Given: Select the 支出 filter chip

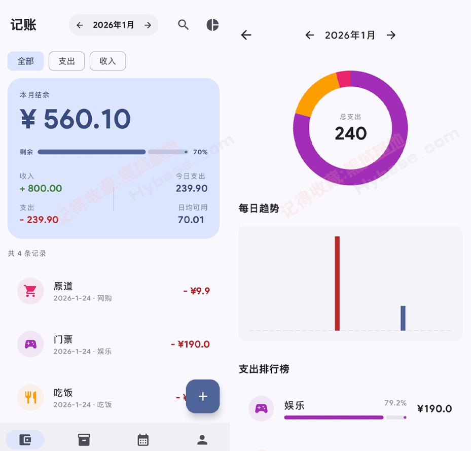Looking at the screenshot, I should click(66, 61).
